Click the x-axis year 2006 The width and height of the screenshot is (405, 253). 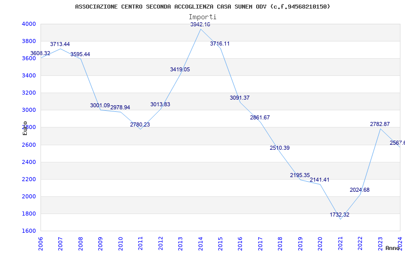coord(40,244)
